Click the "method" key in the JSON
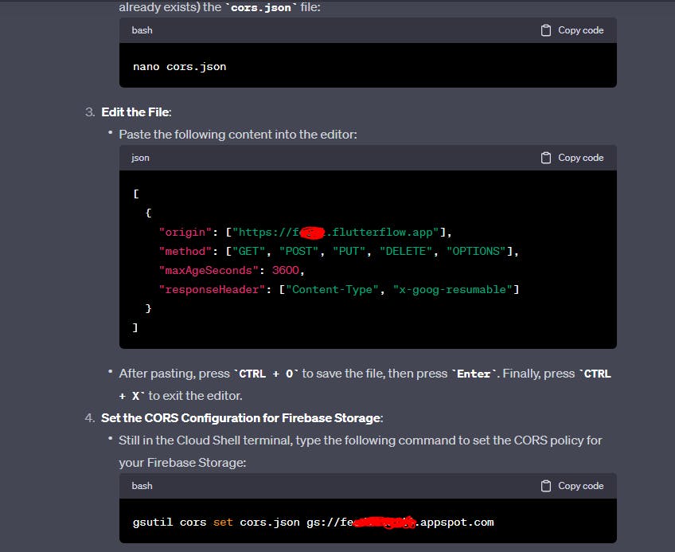Image resolution: width=675 pixels, height=552 pixels. 185,251
